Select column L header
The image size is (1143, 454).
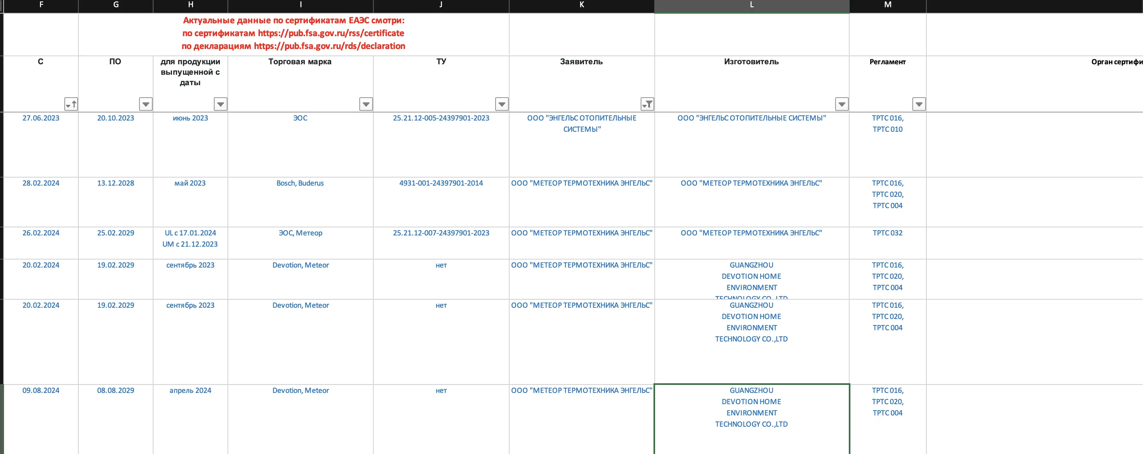pyautogui.click(x=752, y=5)
